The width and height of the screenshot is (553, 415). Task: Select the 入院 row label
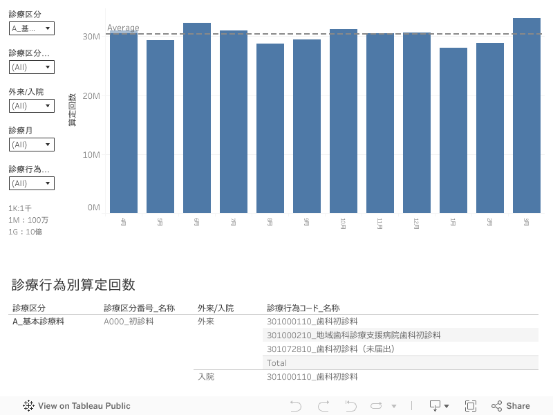pyautogui.click(x=206, y=377)
